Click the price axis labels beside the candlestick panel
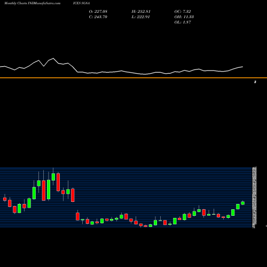Screen dimensions: 267x267 click(254, 197)
